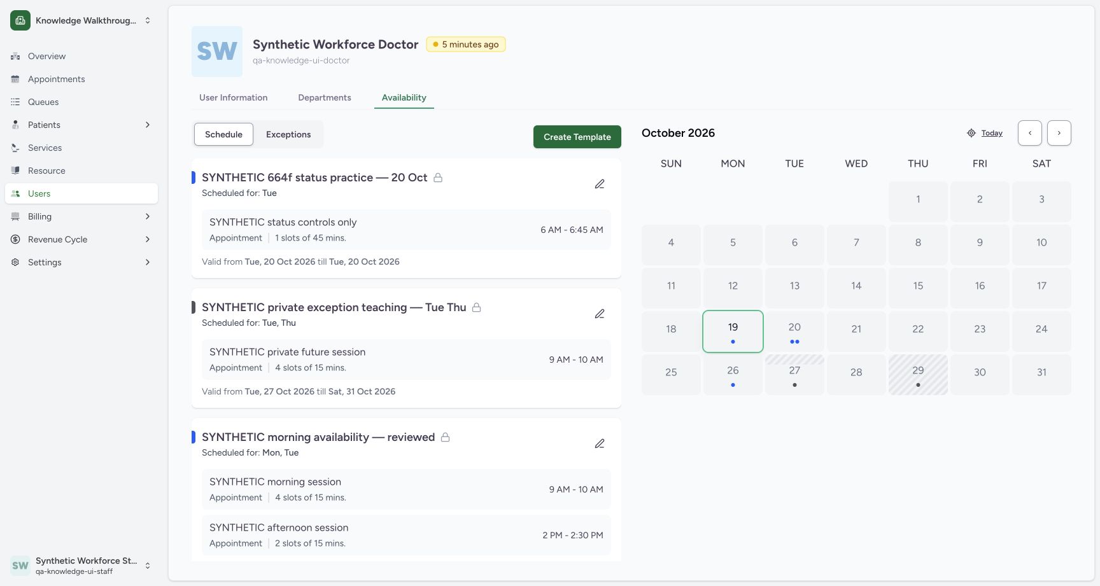This screenshot has width=1100, height=586.
Task: Open the Departments tab
Action: click(x=325, y=97)
